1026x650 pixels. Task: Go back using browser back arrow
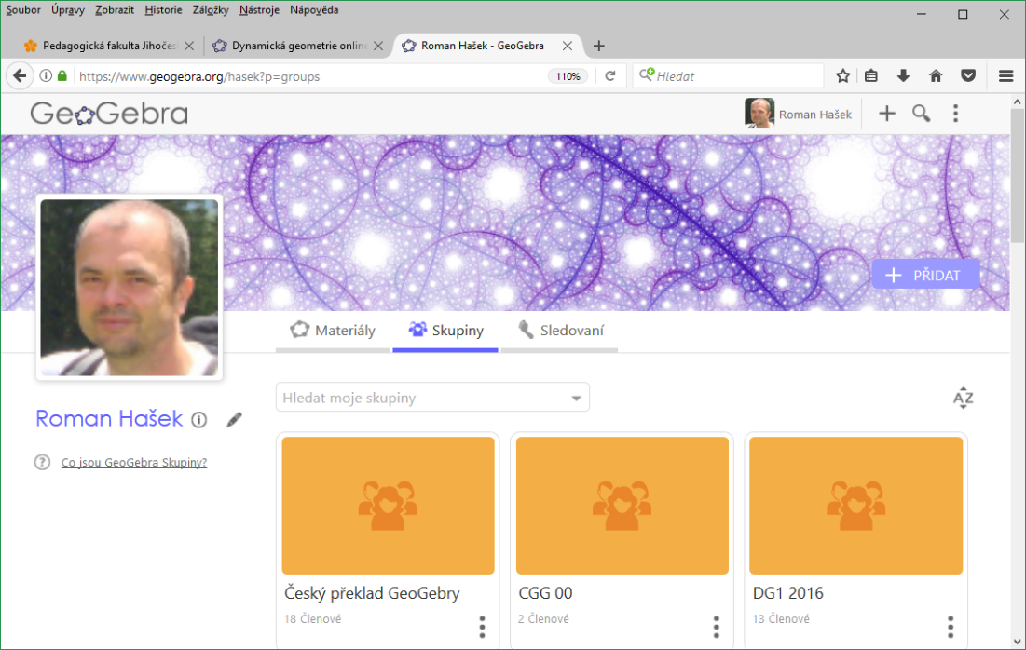tap(20, 75)
